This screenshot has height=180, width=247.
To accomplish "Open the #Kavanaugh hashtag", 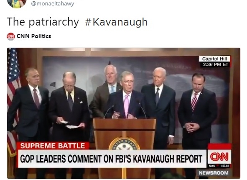I will pos(116,22).
